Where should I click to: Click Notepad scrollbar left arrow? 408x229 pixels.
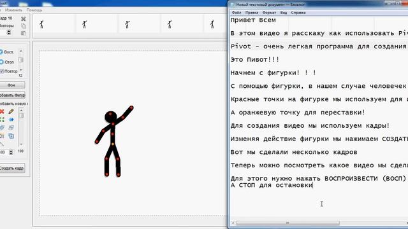coord(233,223)
